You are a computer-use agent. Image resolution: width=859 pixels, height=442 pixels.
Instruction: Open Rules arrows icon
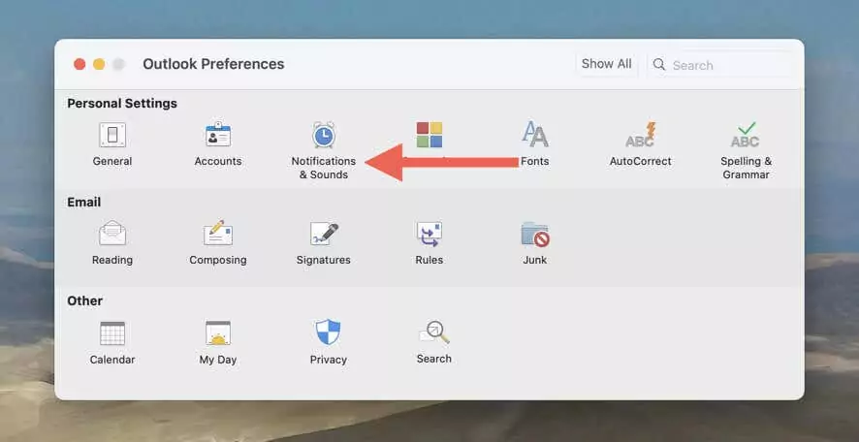tap(429, 234)
